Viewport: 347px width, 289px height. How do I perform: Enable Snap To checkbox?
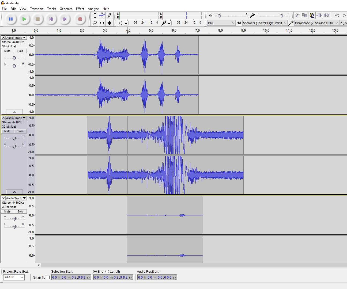(48, 277)
